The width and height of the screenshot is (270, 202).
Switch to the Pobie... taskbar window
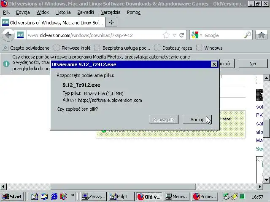pos(205,197)
